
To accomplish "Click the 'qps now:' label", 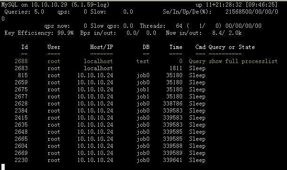I will pos(57,26).
